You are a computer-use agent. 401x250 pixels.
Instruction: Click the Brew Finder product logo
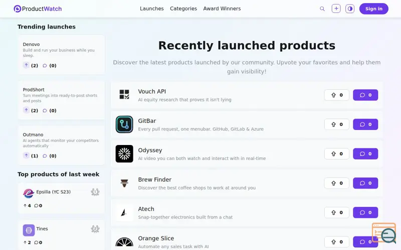pos(124,183)
